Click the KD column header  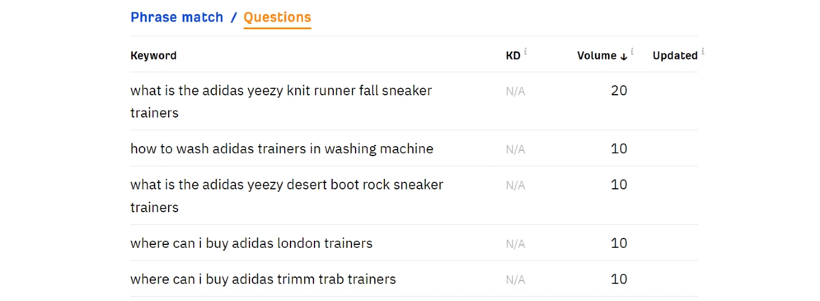pyautogui.click(x=512, y=56)
